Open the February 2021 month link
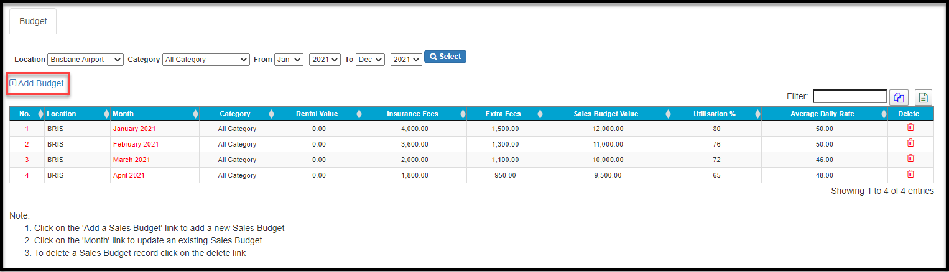Image resolution: width=949 pixels, height=272 pixels. pos(136,144)
